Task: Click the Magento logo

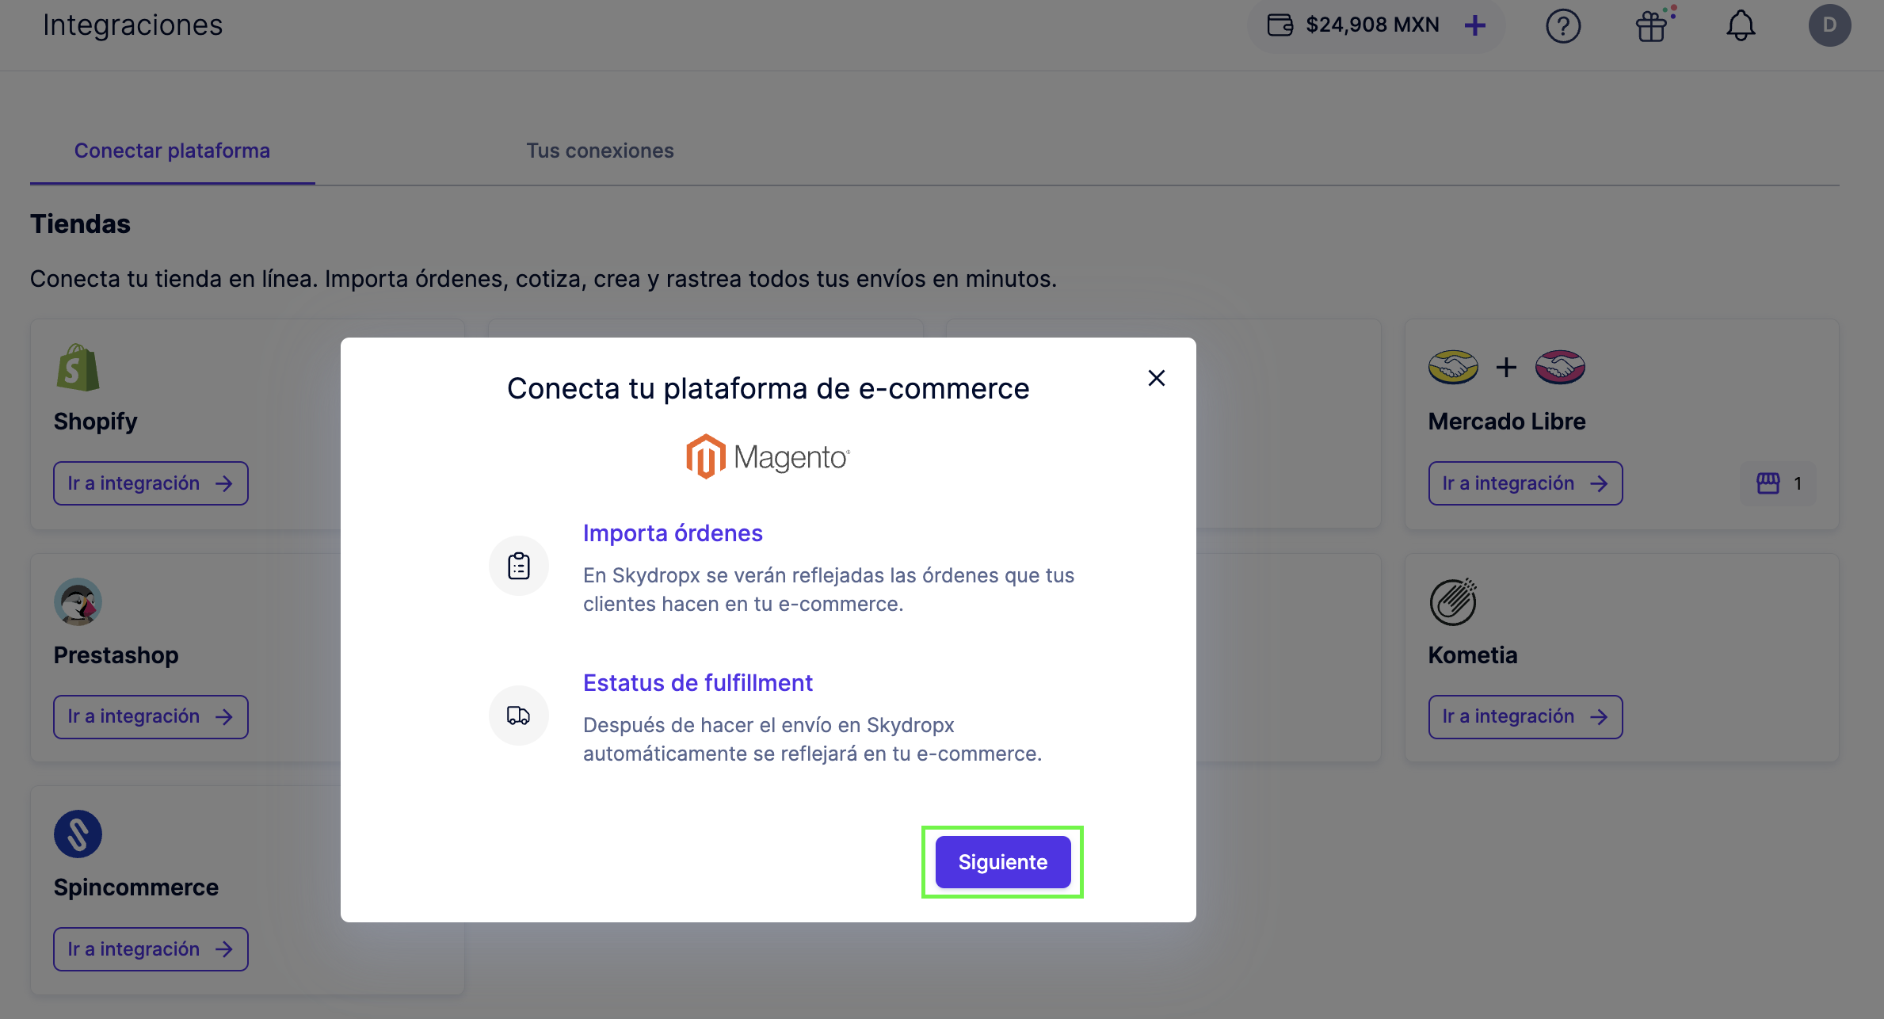Action: point(767,456)
